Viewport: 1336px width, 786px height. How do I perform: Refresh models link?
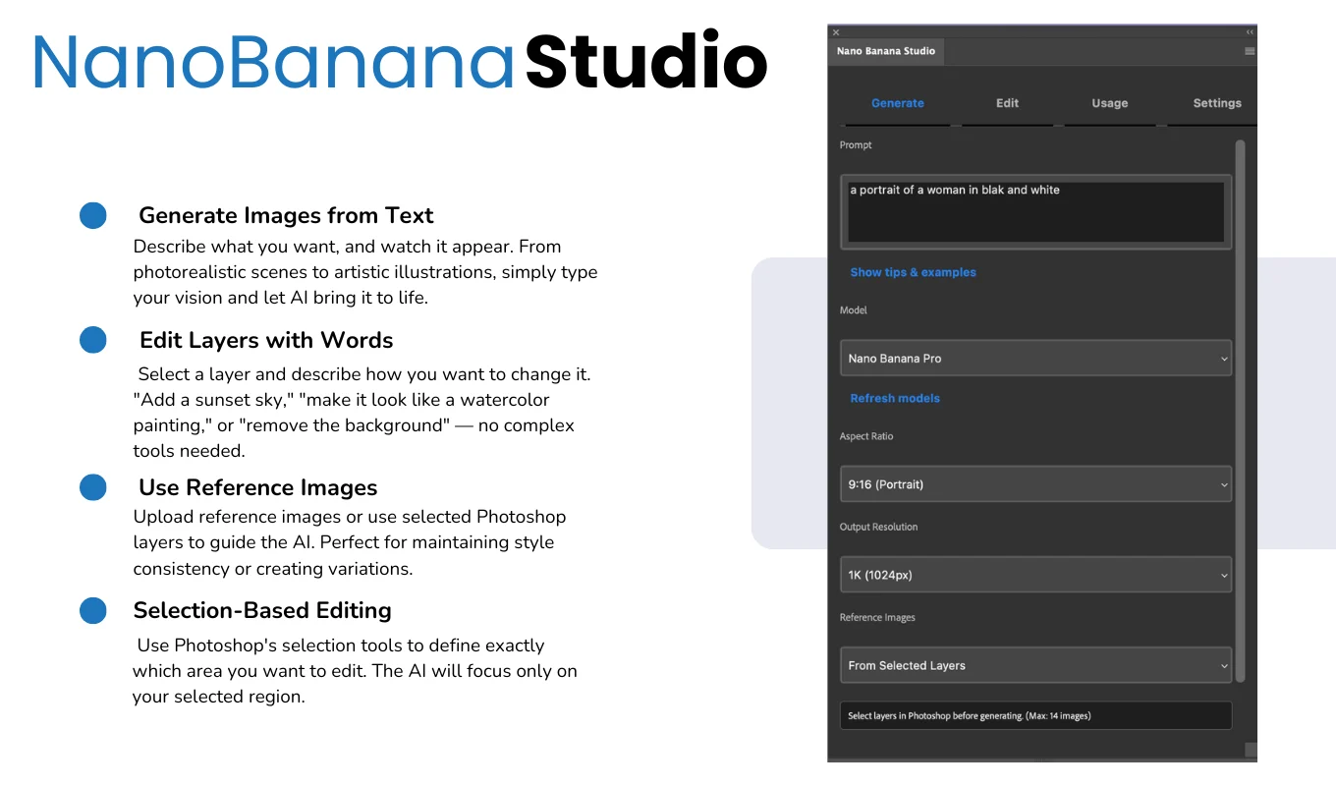coord(895,398)
